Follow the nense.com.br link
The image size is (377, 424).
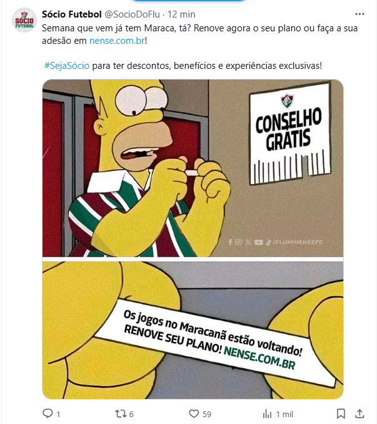click(x=117, y=41)
